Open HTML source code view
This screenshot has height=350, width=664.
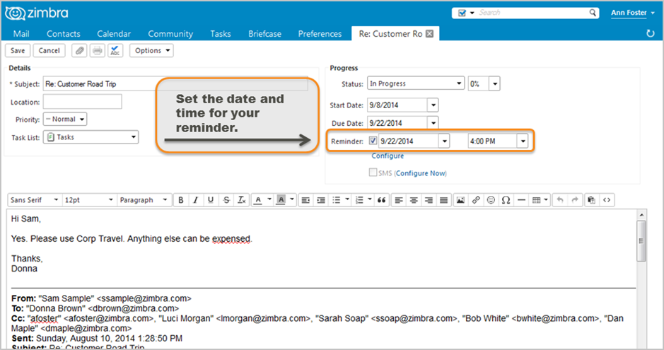pyautogui.click(x=607, y=200)
